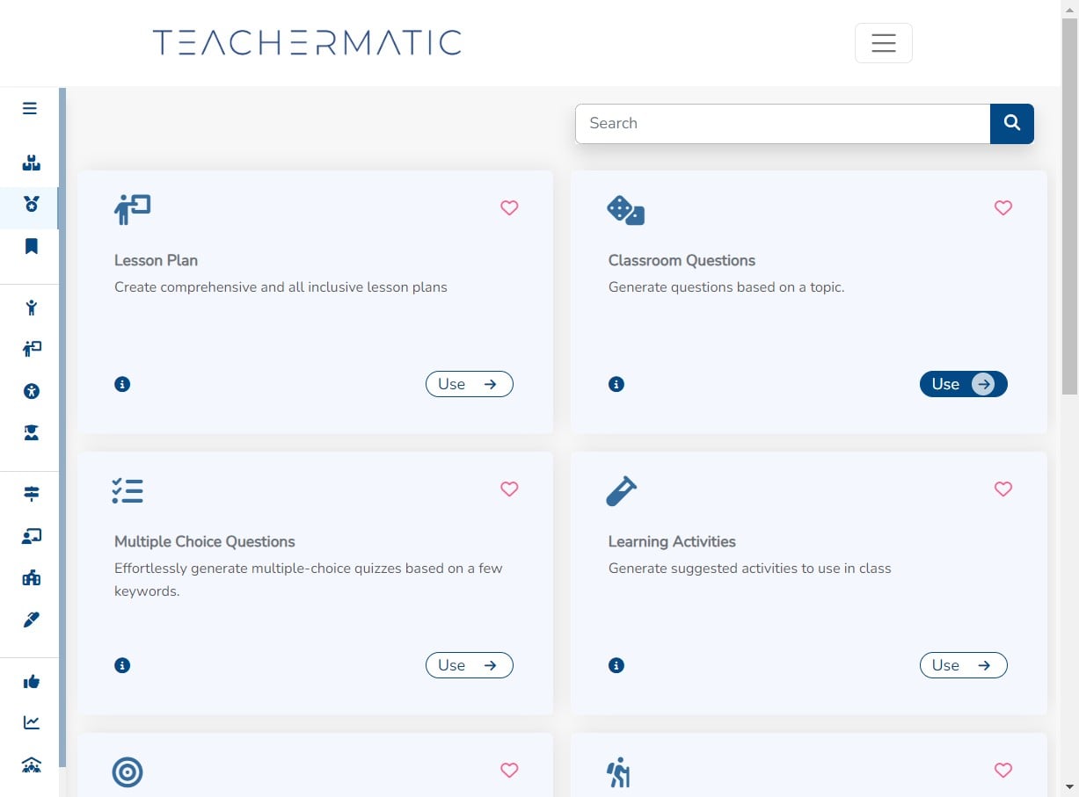
Task: Click into the Search input field
Action: click(782, 124)
